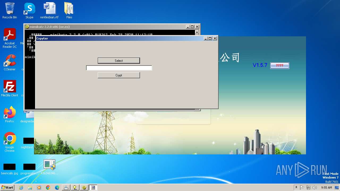Minimize the Crpyter window
340x191 pixels.
pos(206,38)
